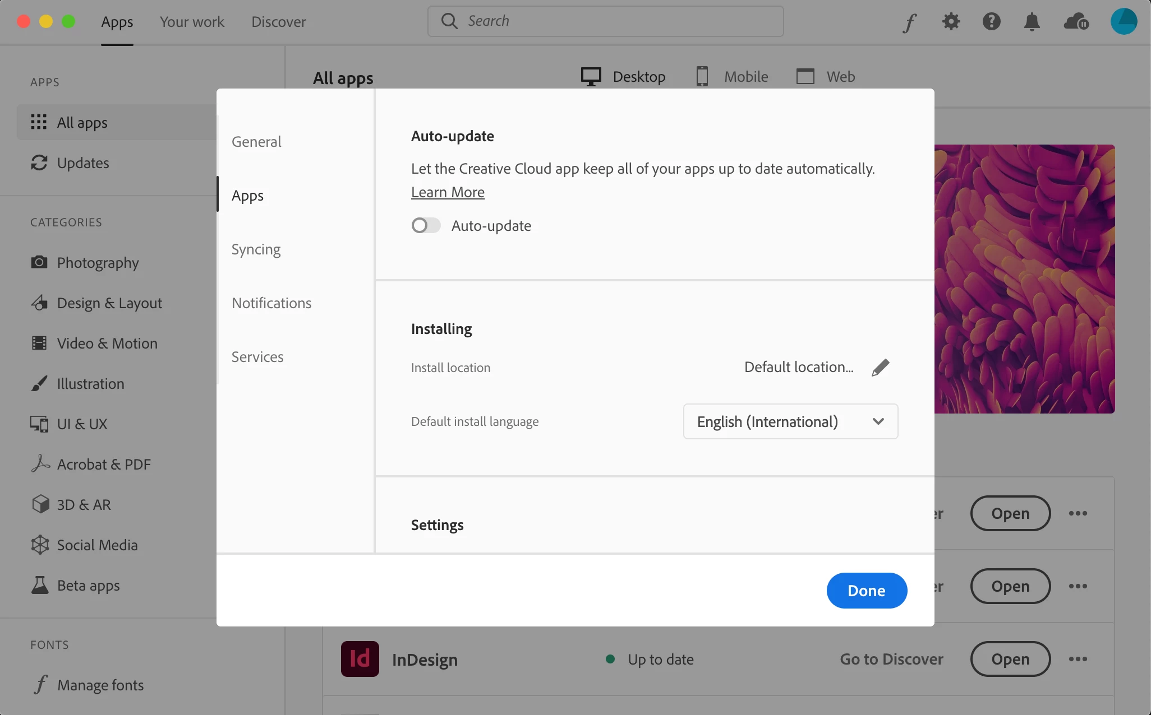1151x715 pixels.
Task: Open the InDesign app with Open button
Action: 1010,659
